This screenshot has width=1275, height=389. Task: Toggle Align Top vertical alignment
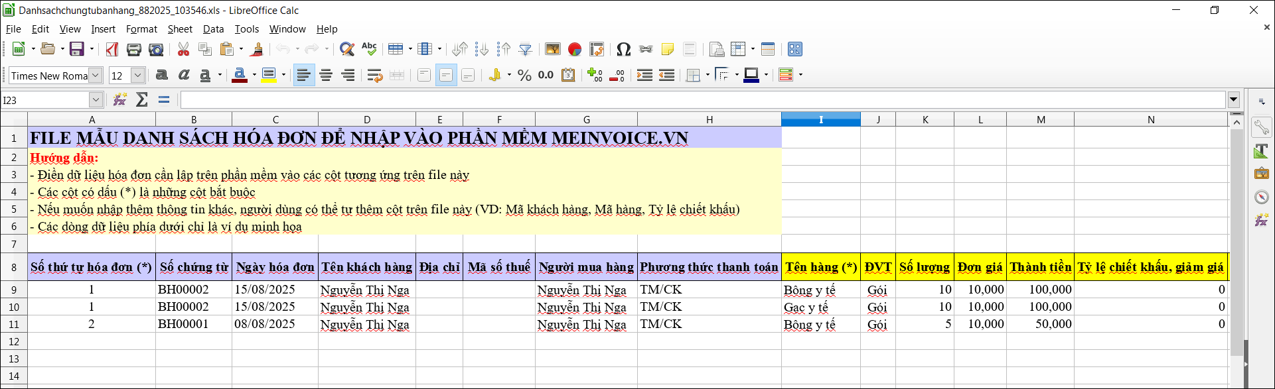[424, 76]
